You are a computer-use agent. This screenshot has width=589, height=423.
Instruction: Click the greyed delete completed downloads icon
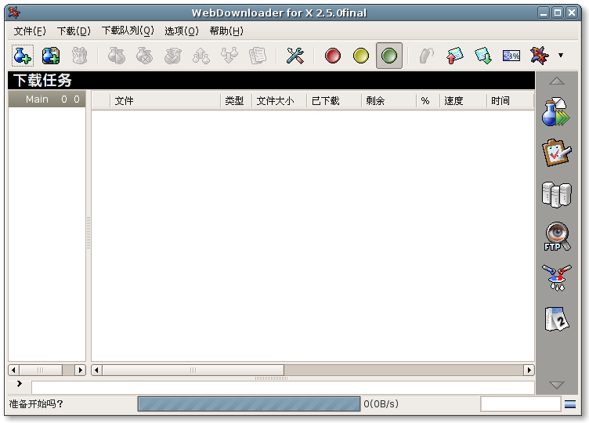tap(173, 56)
